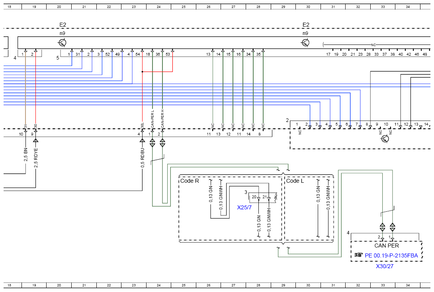Select the transistor symbol under the left n9 label

pyautogui.click(x=62, y=43)
